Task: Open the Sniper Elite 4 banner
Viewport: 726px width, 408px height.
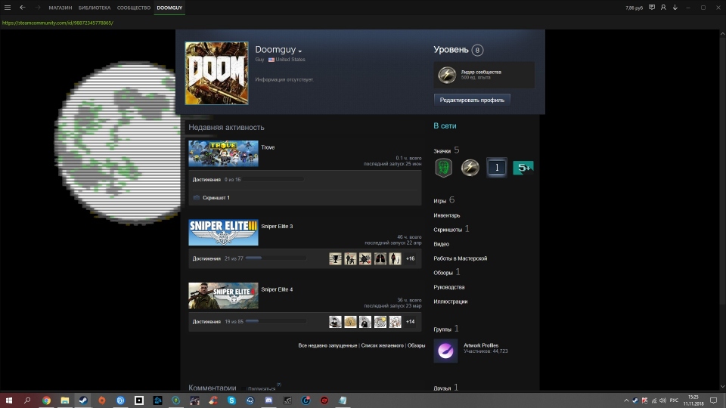Action: [x=223, y=295]
